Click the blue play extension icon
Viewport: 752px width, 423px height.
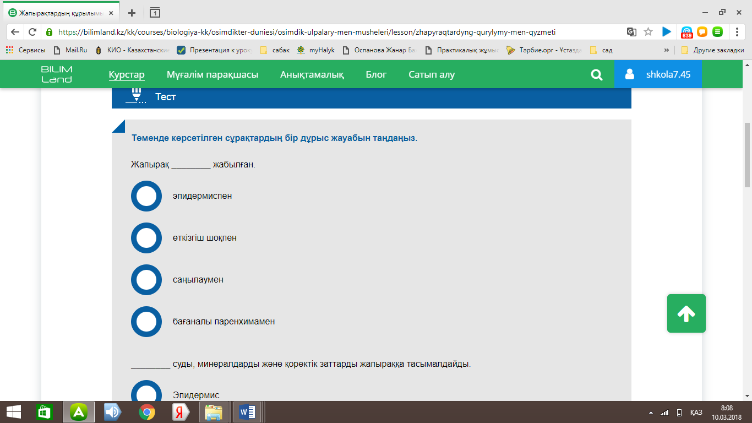tap(667, 32)
